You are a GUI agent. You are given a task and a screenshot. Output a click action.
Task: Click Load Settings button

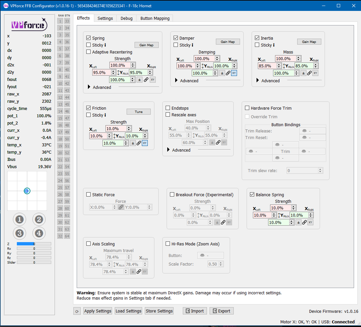tap(129, 311)
